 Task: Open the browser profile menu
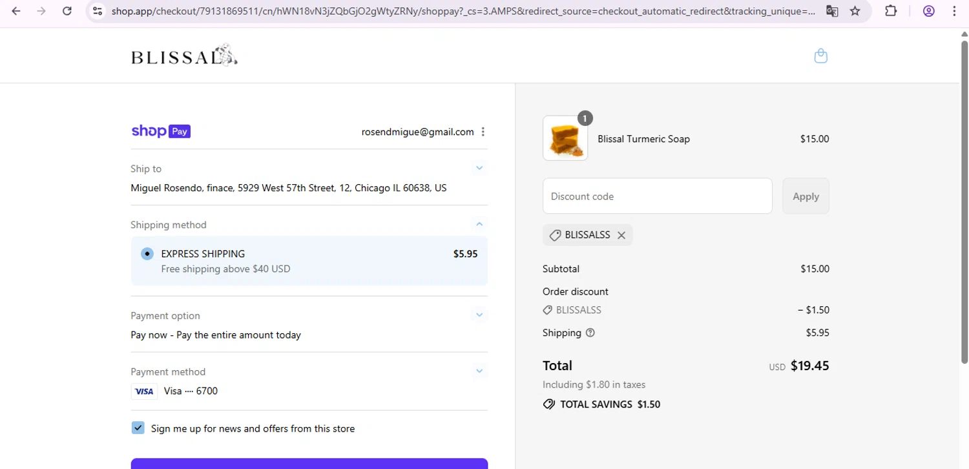[929, 11]
